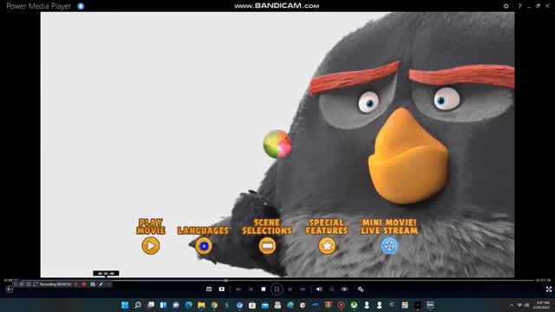Open the Mini Movie Live Stream reel icon
Image resolution: width=555 pixels, height=312 pixels.
[389, 245]
